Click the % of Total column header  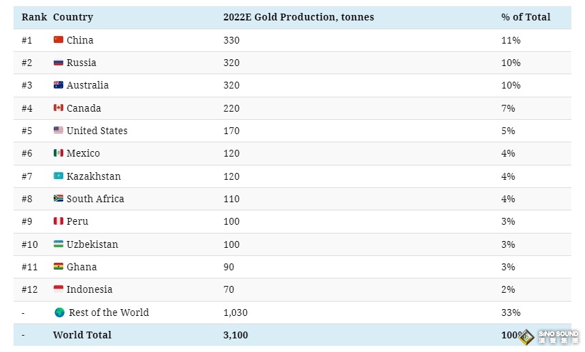526,17
